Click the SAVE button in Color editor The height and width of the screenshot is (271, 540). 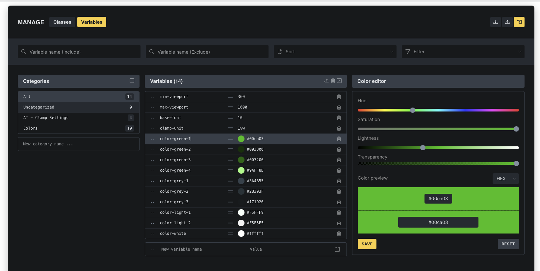point(367,244)
